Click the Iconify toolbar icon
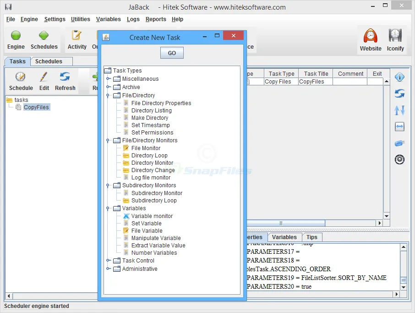 [395, 35]
